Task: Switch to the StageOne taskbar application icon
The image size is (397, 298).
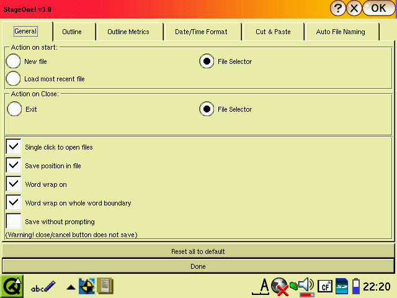Action: pyautogui.click(x=87, y=286)
